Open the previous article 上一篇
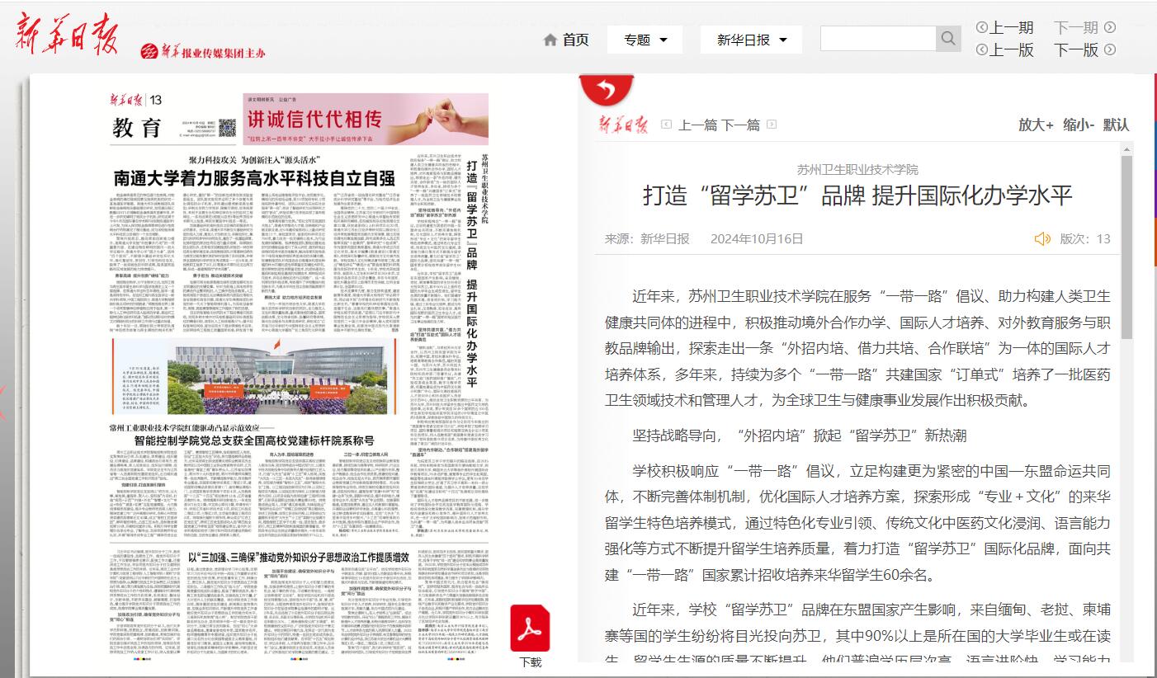Screen dimensions: 1157x678 click(697, 125)
